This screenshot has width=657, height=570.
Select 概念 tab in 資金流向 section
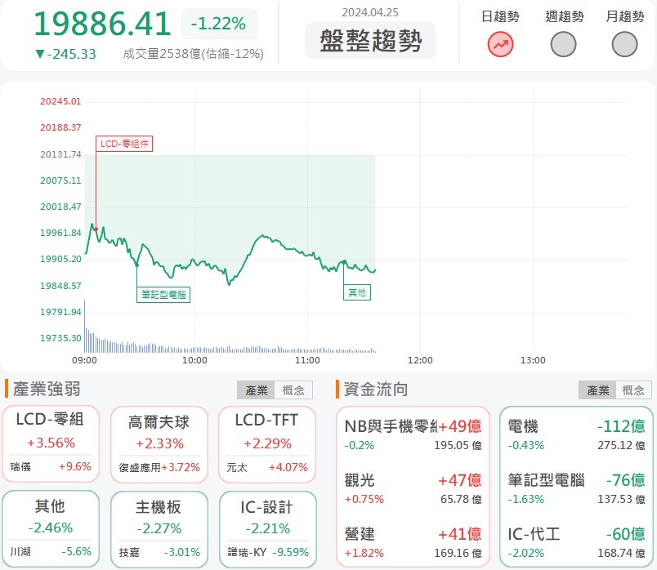[633, 390]
